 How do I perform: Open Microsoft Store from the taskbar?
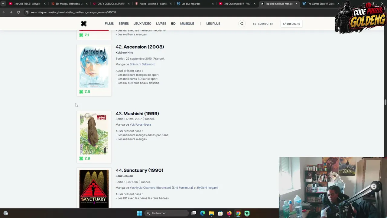click(x=220, y=213)
